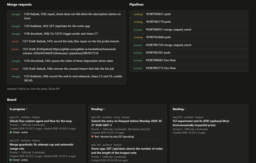Viewport: 256px width, 163px height.
Task: Open pipeline #2987901367 push
Action: [x=189, y=53]
